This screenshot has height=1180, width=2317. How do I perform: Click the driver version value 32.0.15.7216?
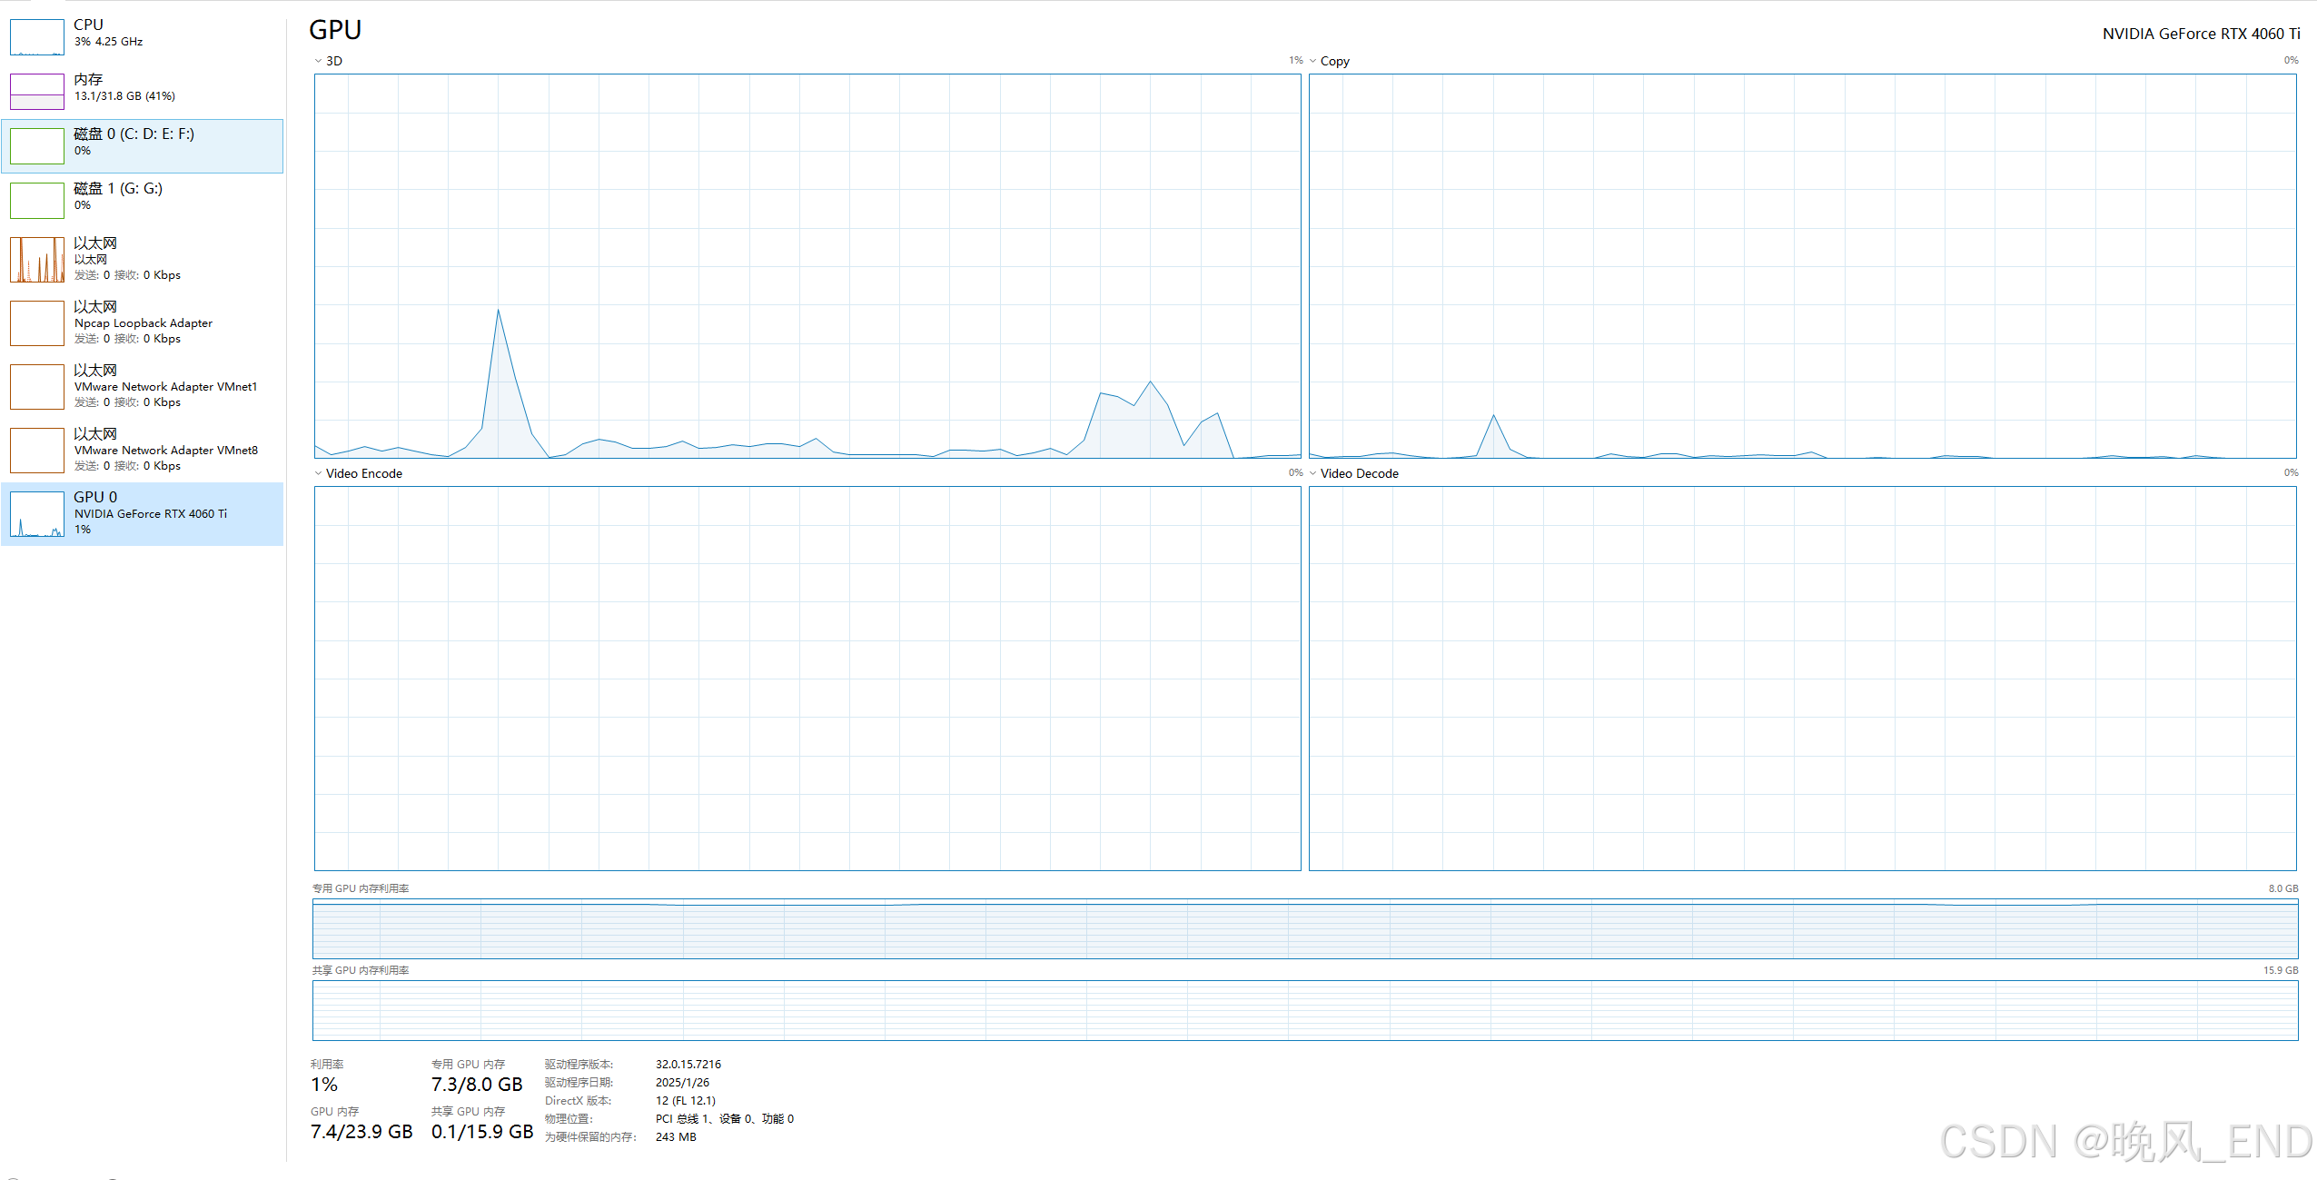coord(688,1064)
